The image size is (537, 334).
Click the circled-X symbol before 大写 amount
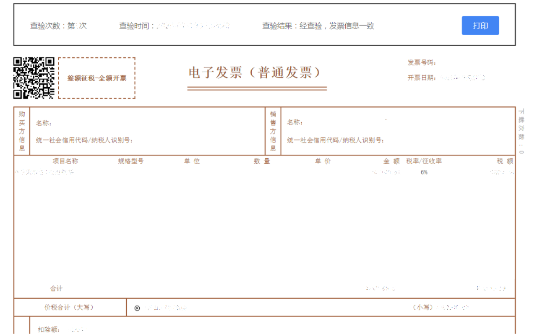[x=137, y=308]
